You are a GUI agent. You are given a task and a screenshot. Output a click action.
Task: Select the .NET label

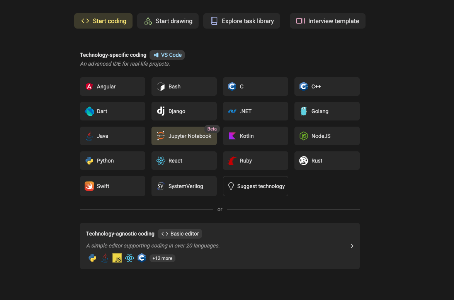245,111
